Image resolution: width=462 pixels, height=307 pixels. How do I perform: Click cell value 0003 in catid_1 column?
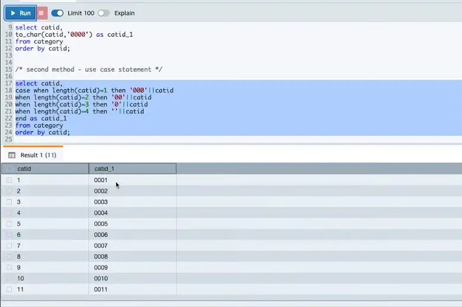tap(101, 202)
